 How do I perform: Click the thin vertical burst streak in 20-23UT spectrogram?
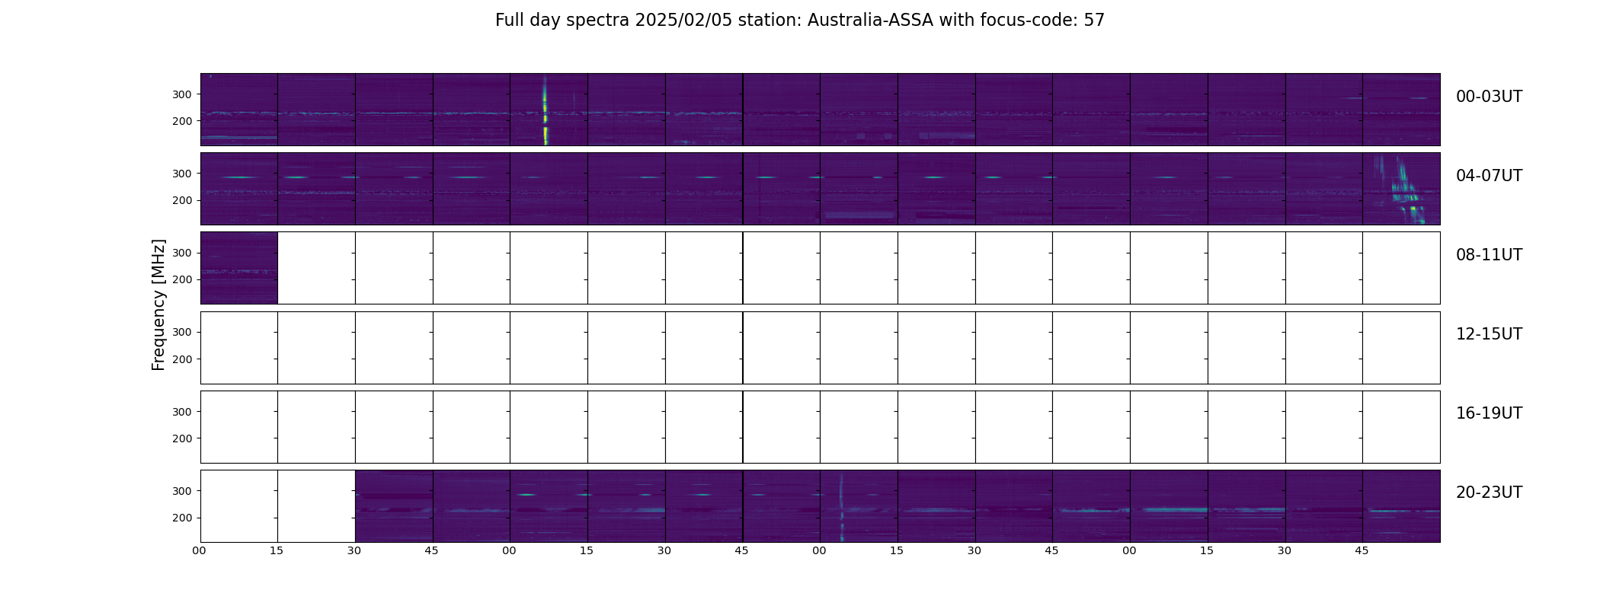(x=841, y=506)
